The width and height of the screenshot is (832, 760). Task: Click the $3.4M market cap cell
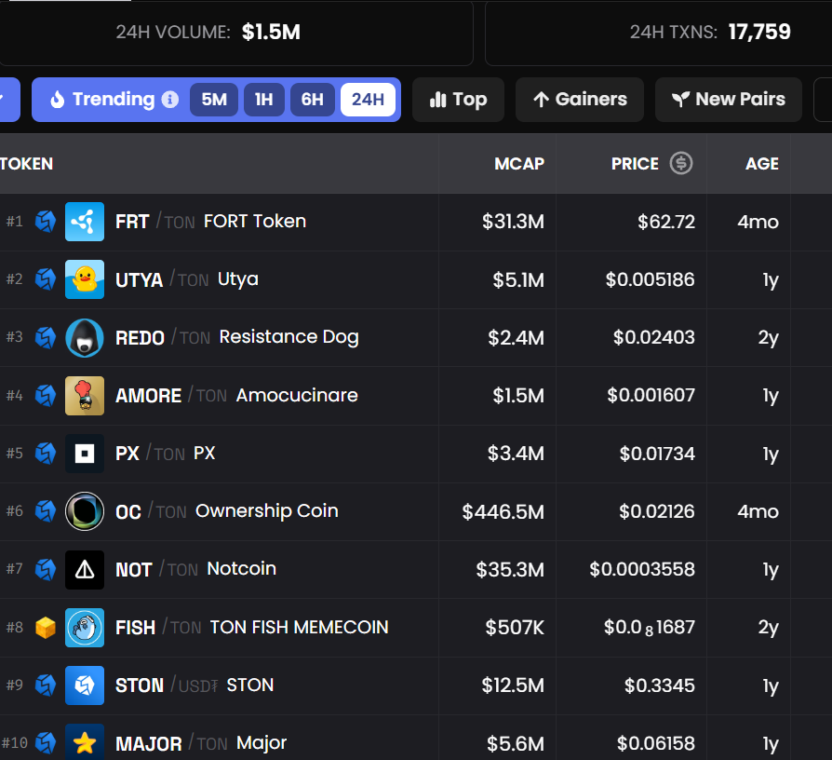[516, 454]
